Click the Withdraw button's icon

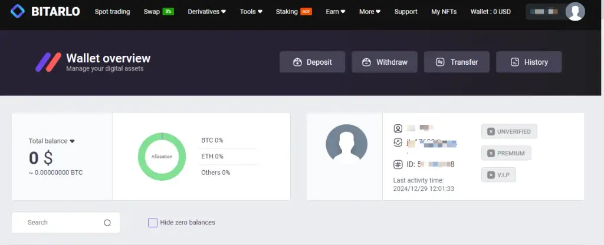point(367,62)
